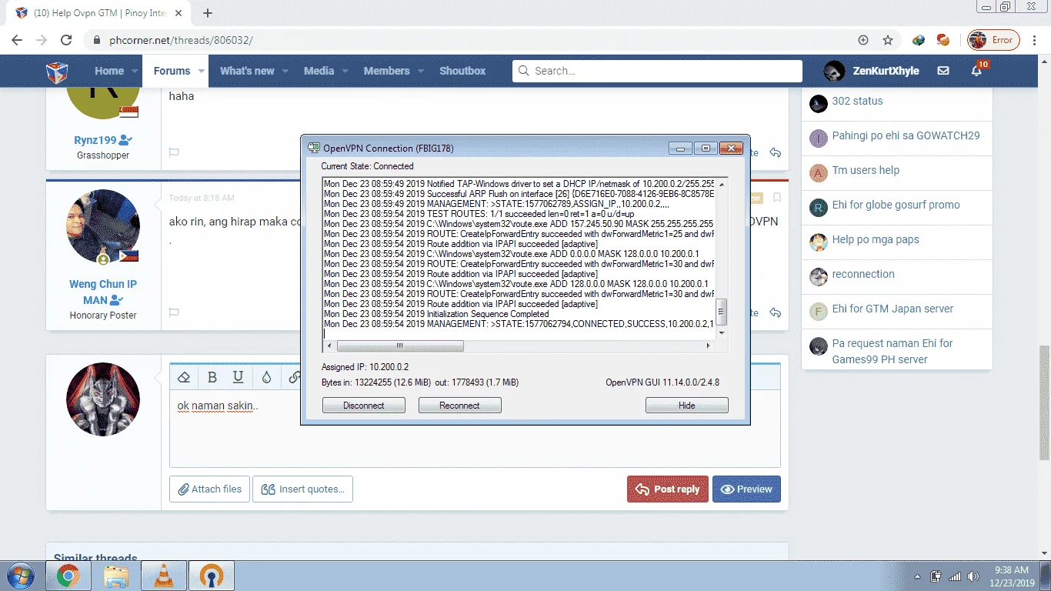This screenshot has width=1051, height=591.
Task: Click the OpenVPN GUI taskbar icon
Action: point(212,576)
